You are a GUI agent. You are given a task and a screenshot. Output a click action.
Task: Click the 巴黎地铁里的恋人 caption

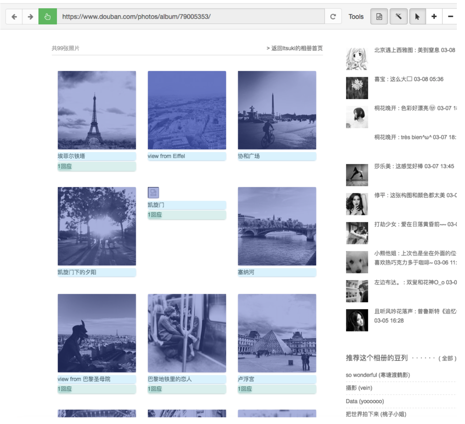click(x=170, y=379)
